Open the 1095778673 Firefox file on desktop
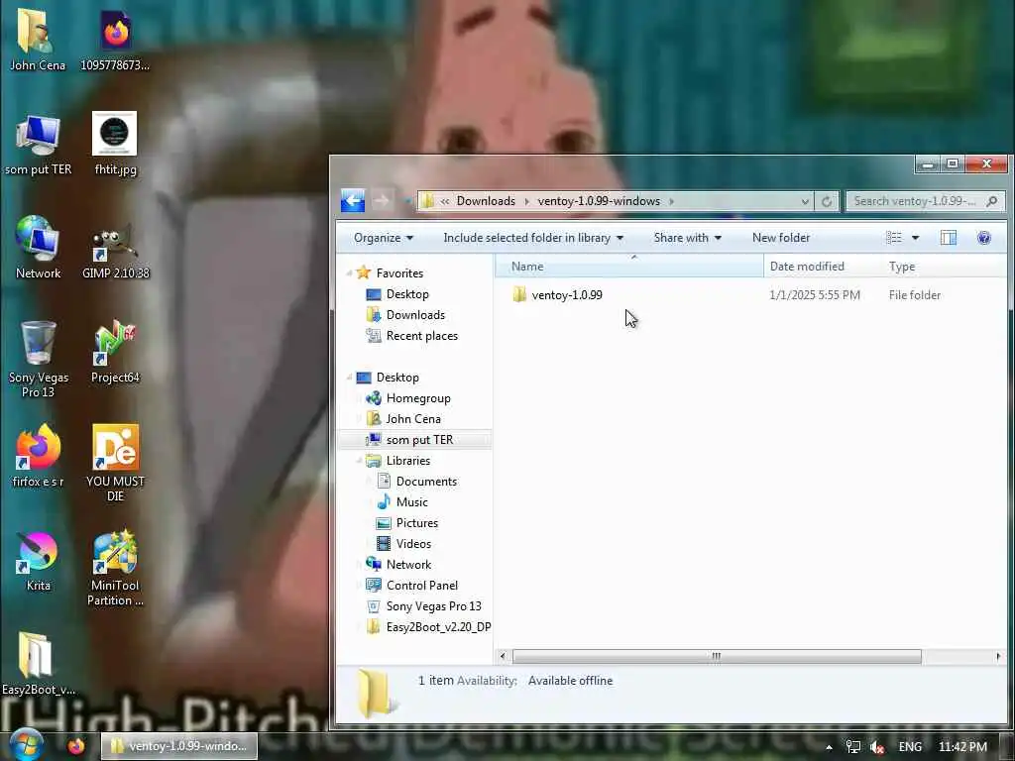Image resolution: width=1015 pixels, height=761 pixels. [115, 39]
